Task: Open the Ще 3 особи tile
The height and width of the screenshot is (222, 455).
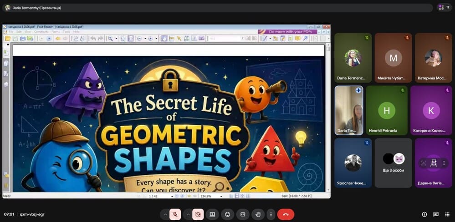Action: click(393, 163)
